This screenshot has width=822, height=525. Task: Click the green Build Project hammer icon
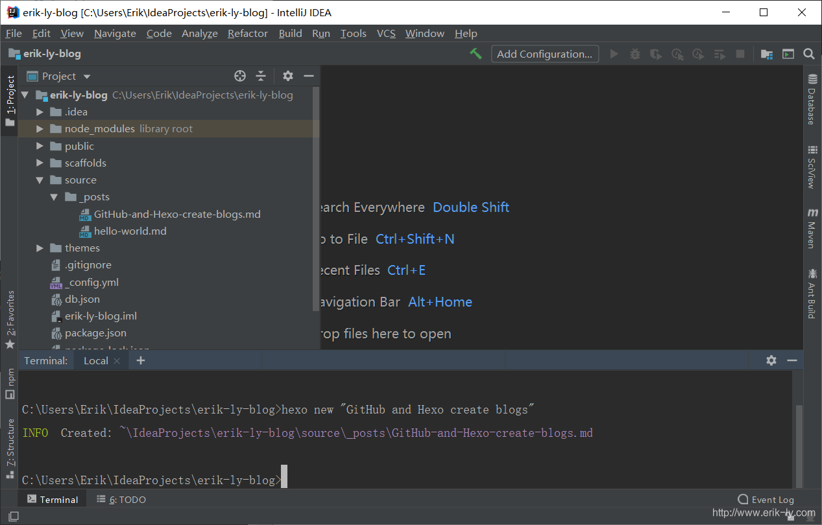[x=476, y=54]
